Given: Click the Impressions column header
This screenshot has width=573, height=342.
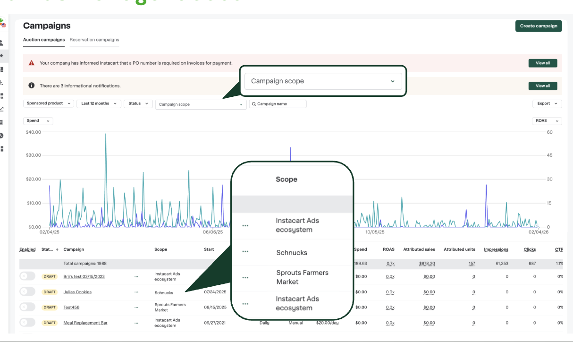Looking at the screenshot, I should coord(496,249).
